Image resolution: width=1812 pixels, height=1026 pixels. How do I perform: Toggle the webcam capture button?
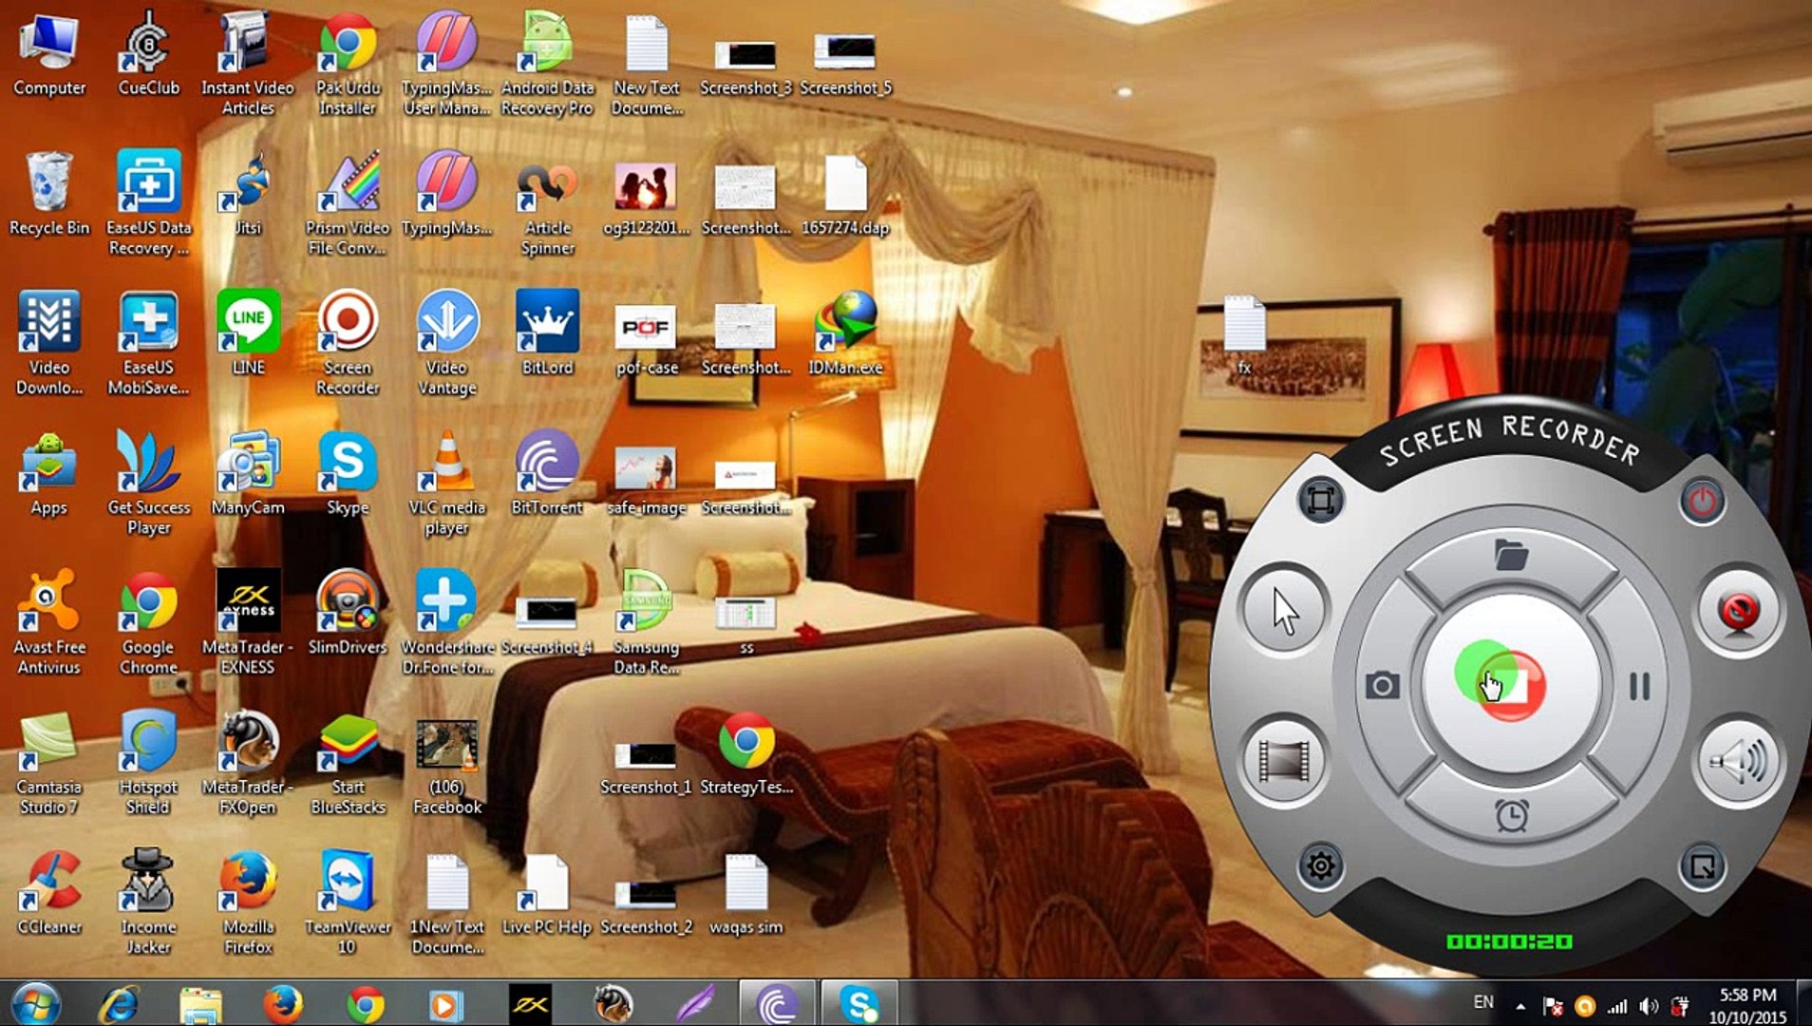(1739, 611)
